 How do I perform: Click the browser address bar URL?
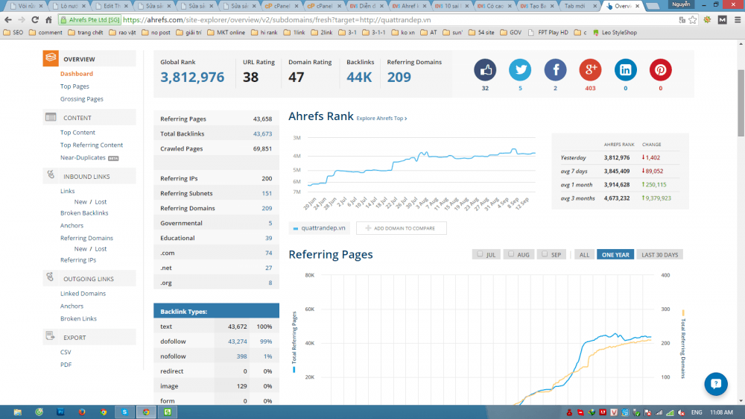(x=298, y=20)
